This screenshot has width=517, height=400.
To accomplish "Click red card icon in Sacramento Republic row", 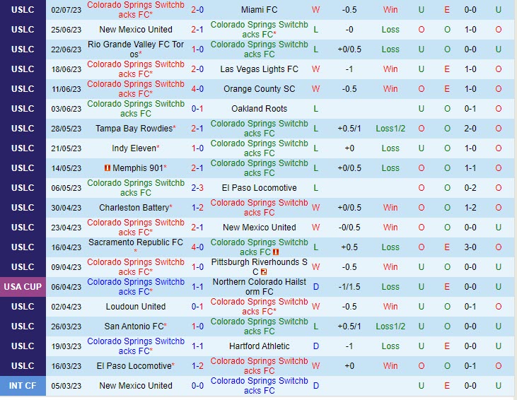I will (276, 252).
